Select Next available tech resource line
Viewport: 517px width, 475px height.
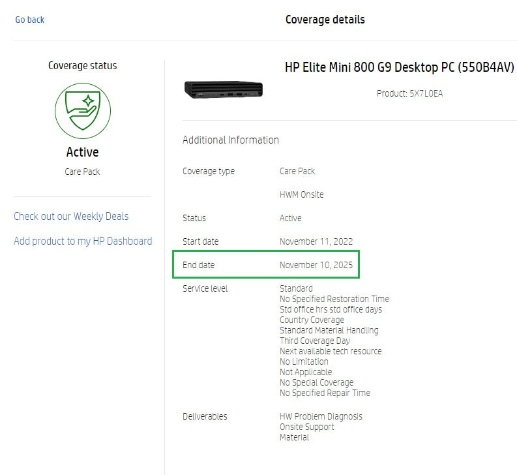click(331, 351)
